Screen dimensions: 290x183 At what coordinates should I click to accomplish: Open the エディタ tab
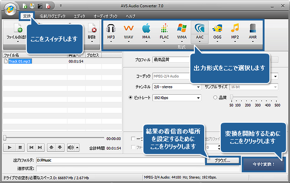pyautogui.click(x=80, y=16)
